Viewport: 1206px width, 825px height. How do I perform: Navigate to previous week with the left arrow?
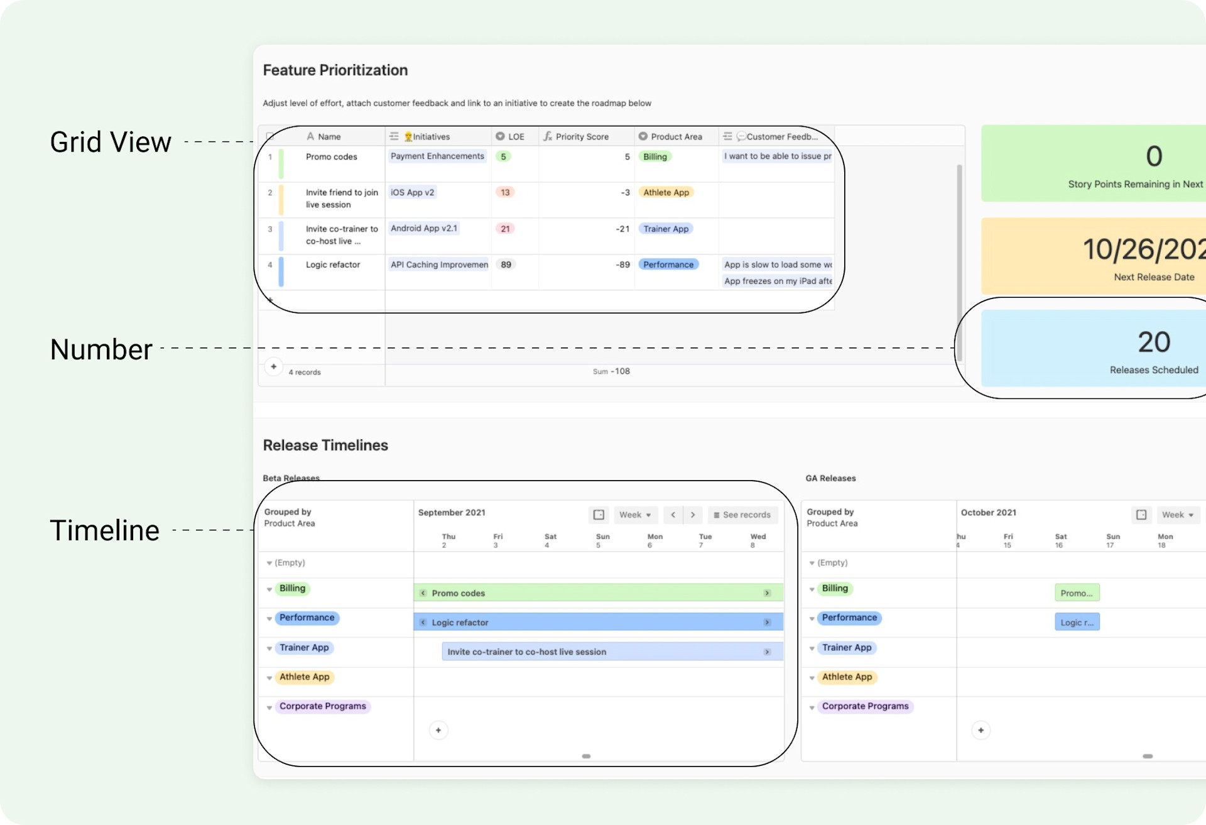tap(673, 515)
